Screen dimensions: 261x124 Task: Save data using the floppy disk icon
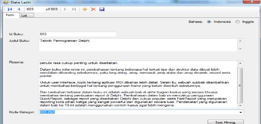[102, 9]
